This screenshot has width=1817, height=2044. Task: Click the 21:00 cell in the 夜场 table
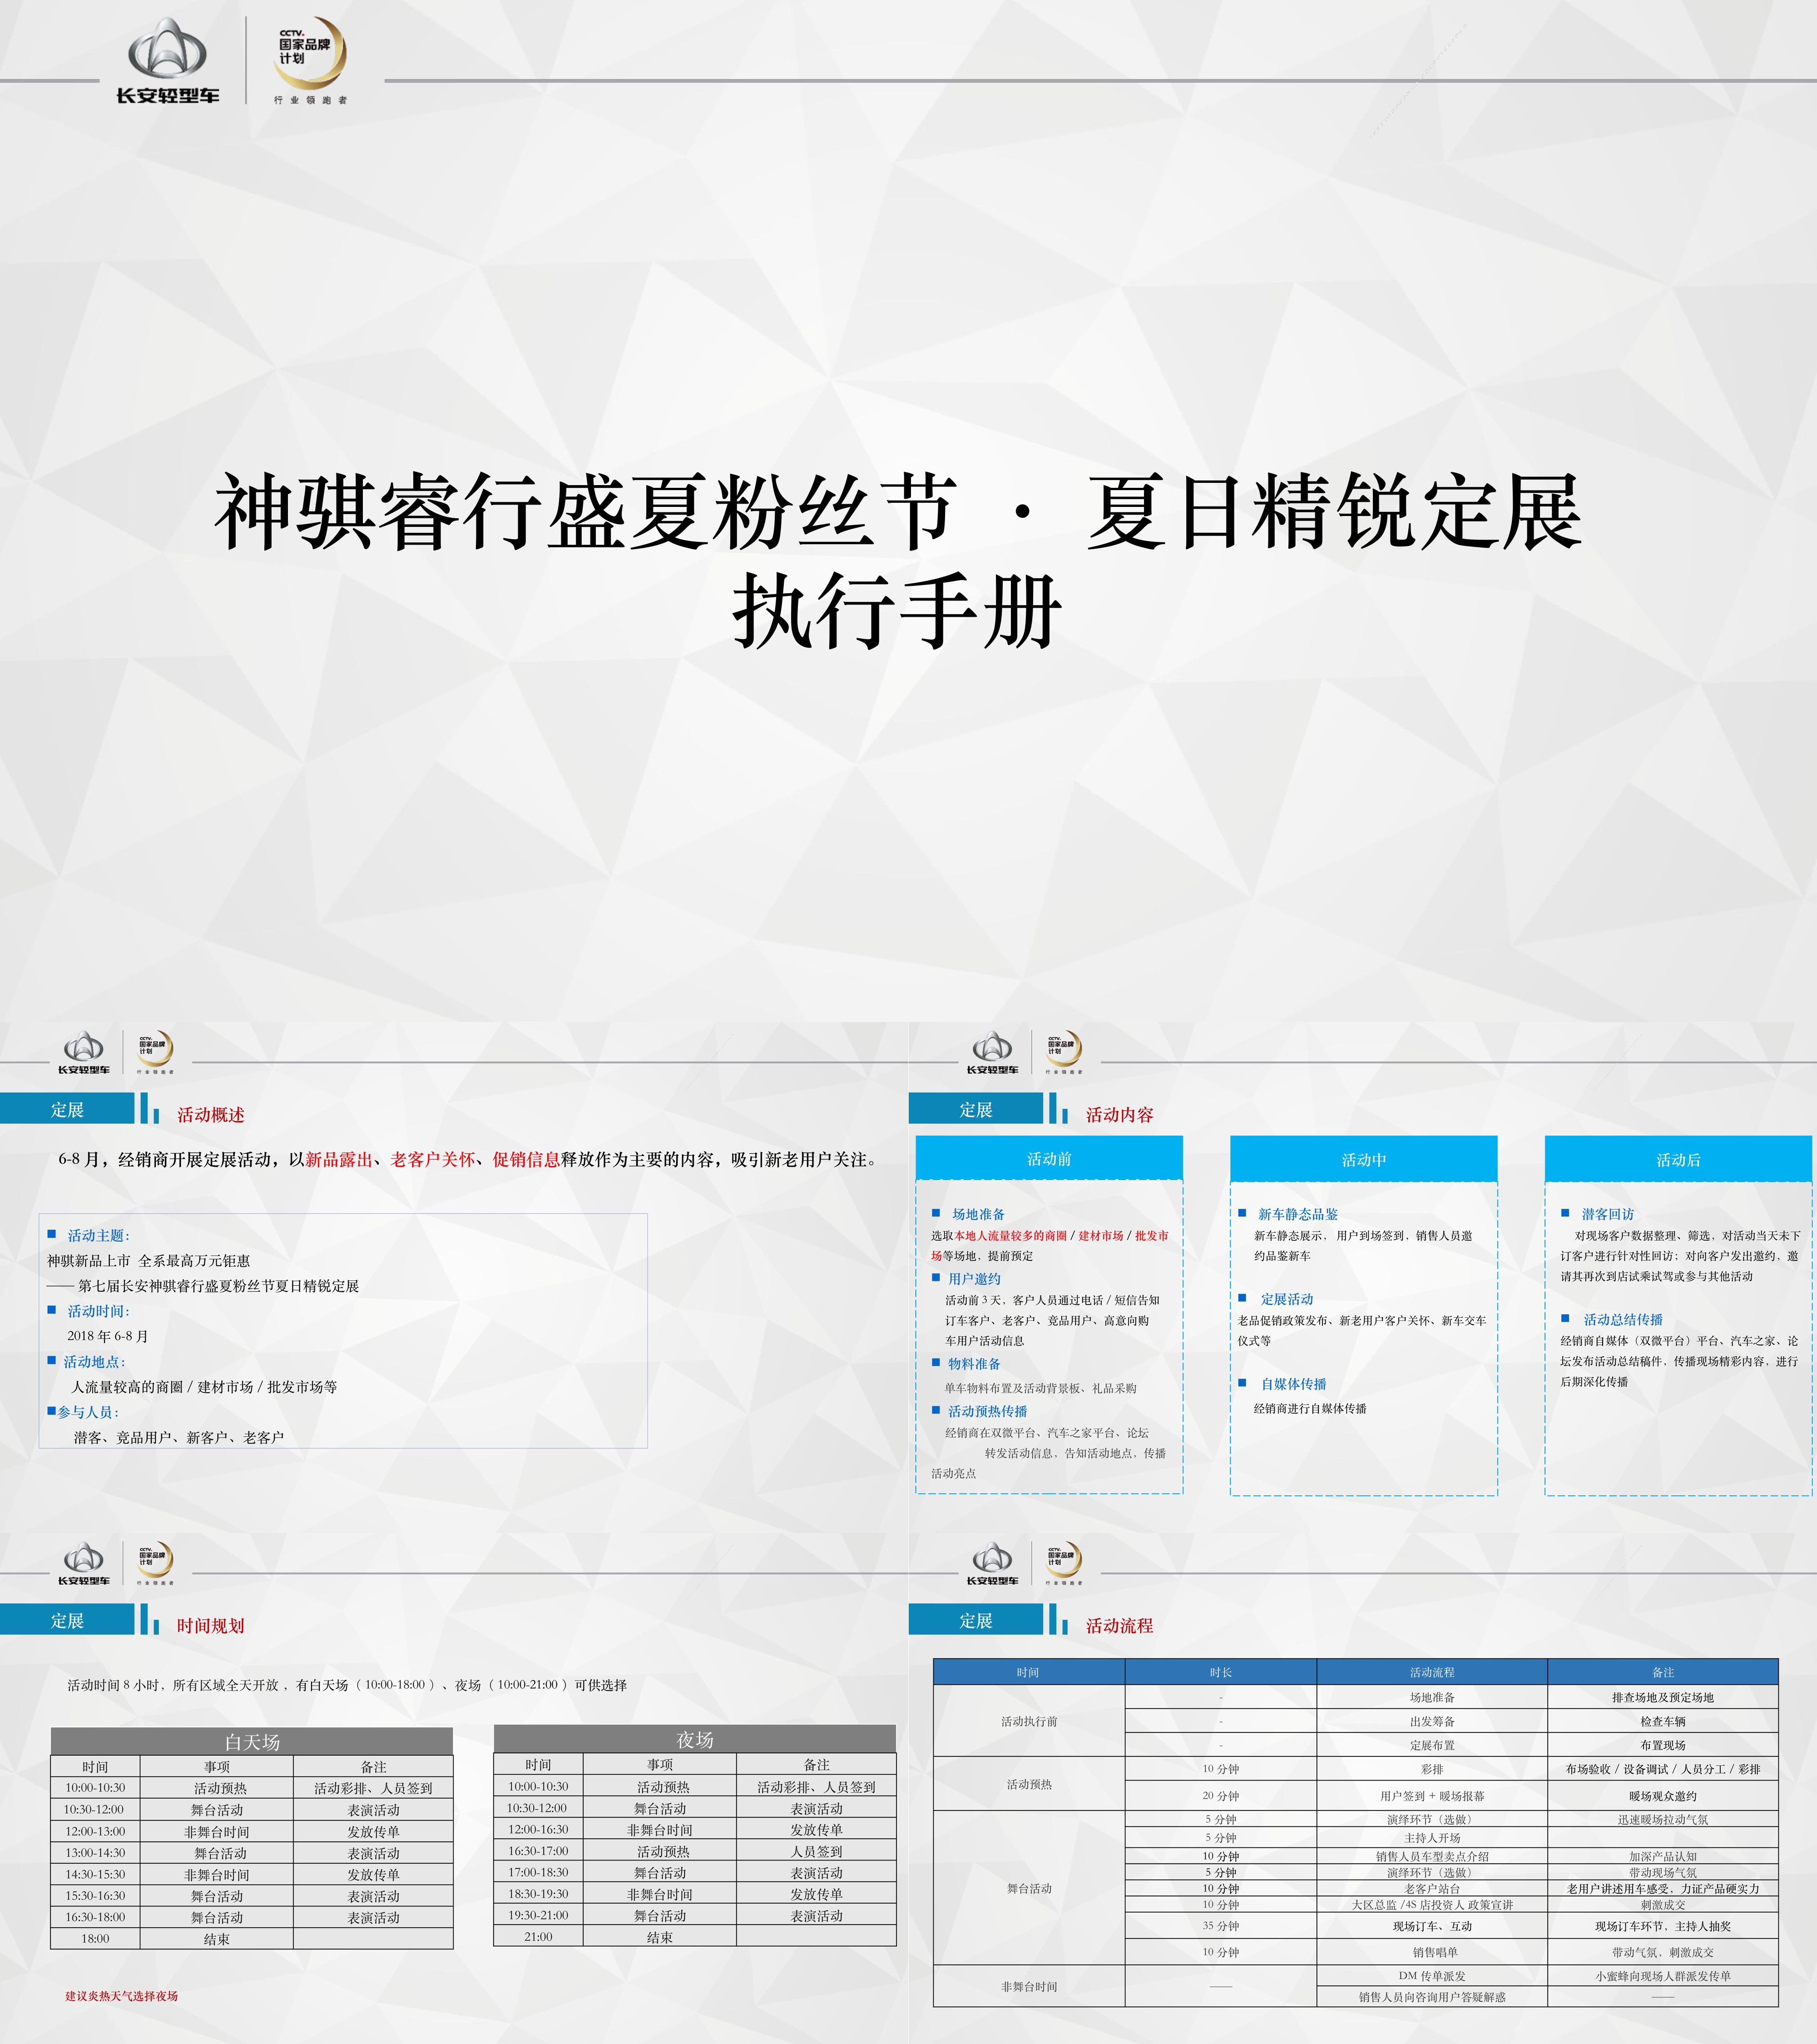538,1936
